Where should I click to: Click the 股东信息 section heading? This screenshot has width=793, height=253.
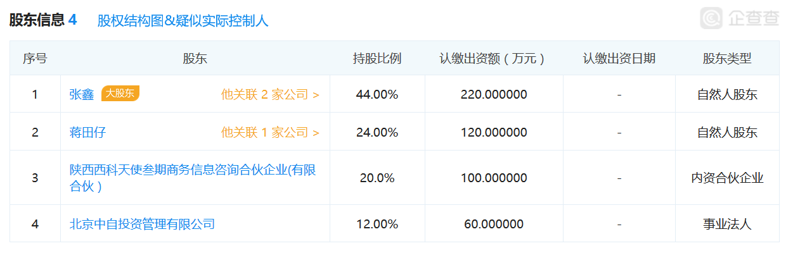[37, 20]
